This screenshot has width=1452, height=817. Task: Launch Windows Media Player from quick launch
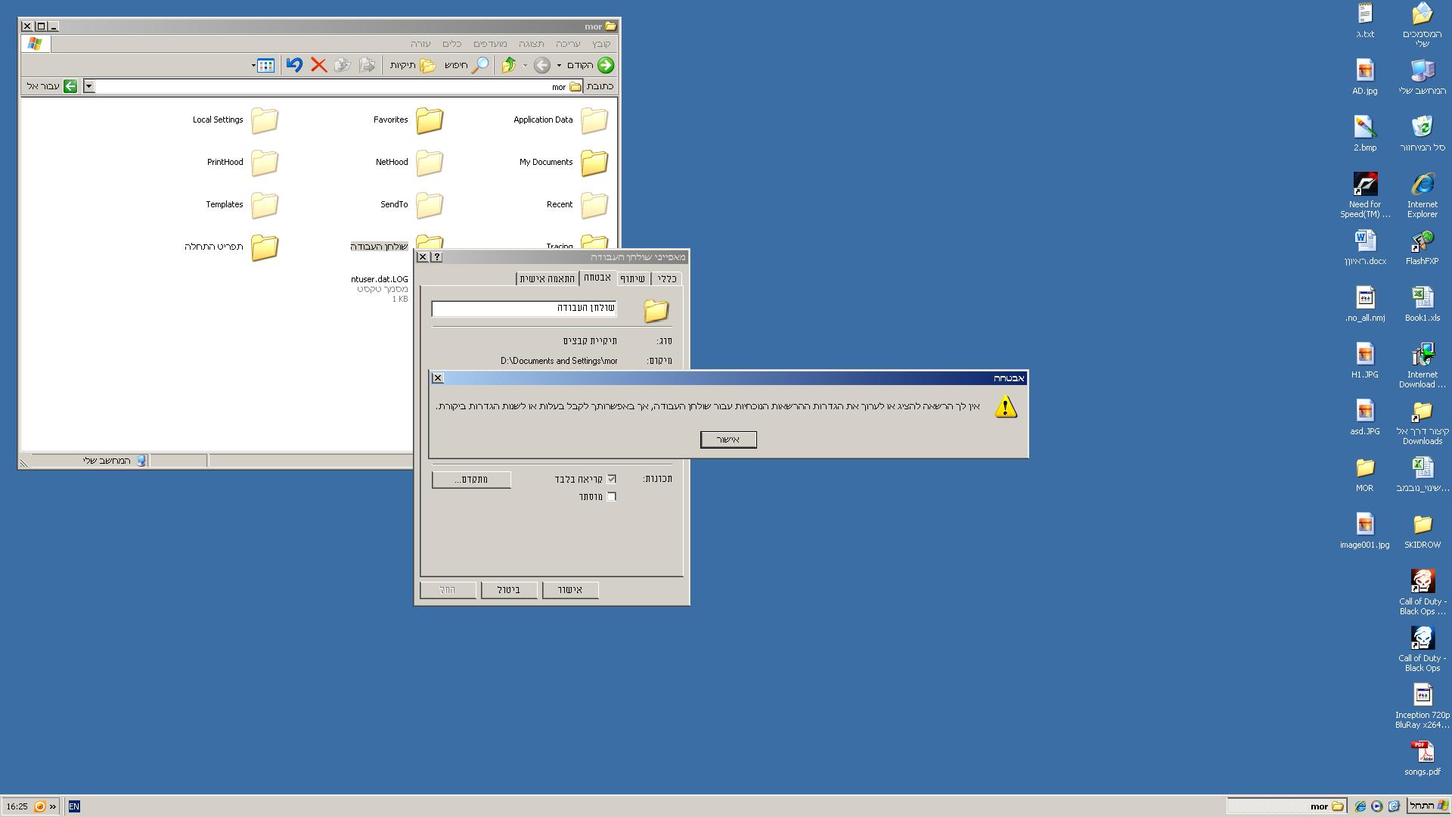(x=1376, y=806)
